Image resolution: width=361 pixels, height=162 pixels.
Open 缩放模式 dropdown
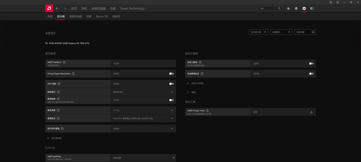pos(143,92)
